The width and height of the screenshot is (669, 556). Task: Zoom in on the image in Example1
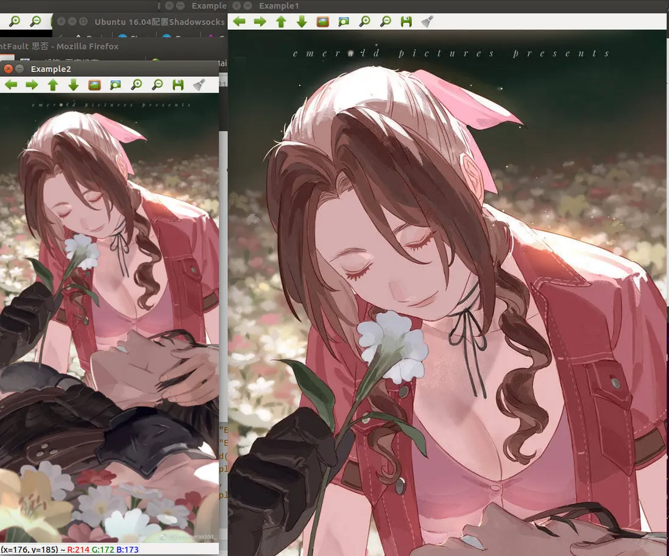pyautogui.click(x=364, y=21)
